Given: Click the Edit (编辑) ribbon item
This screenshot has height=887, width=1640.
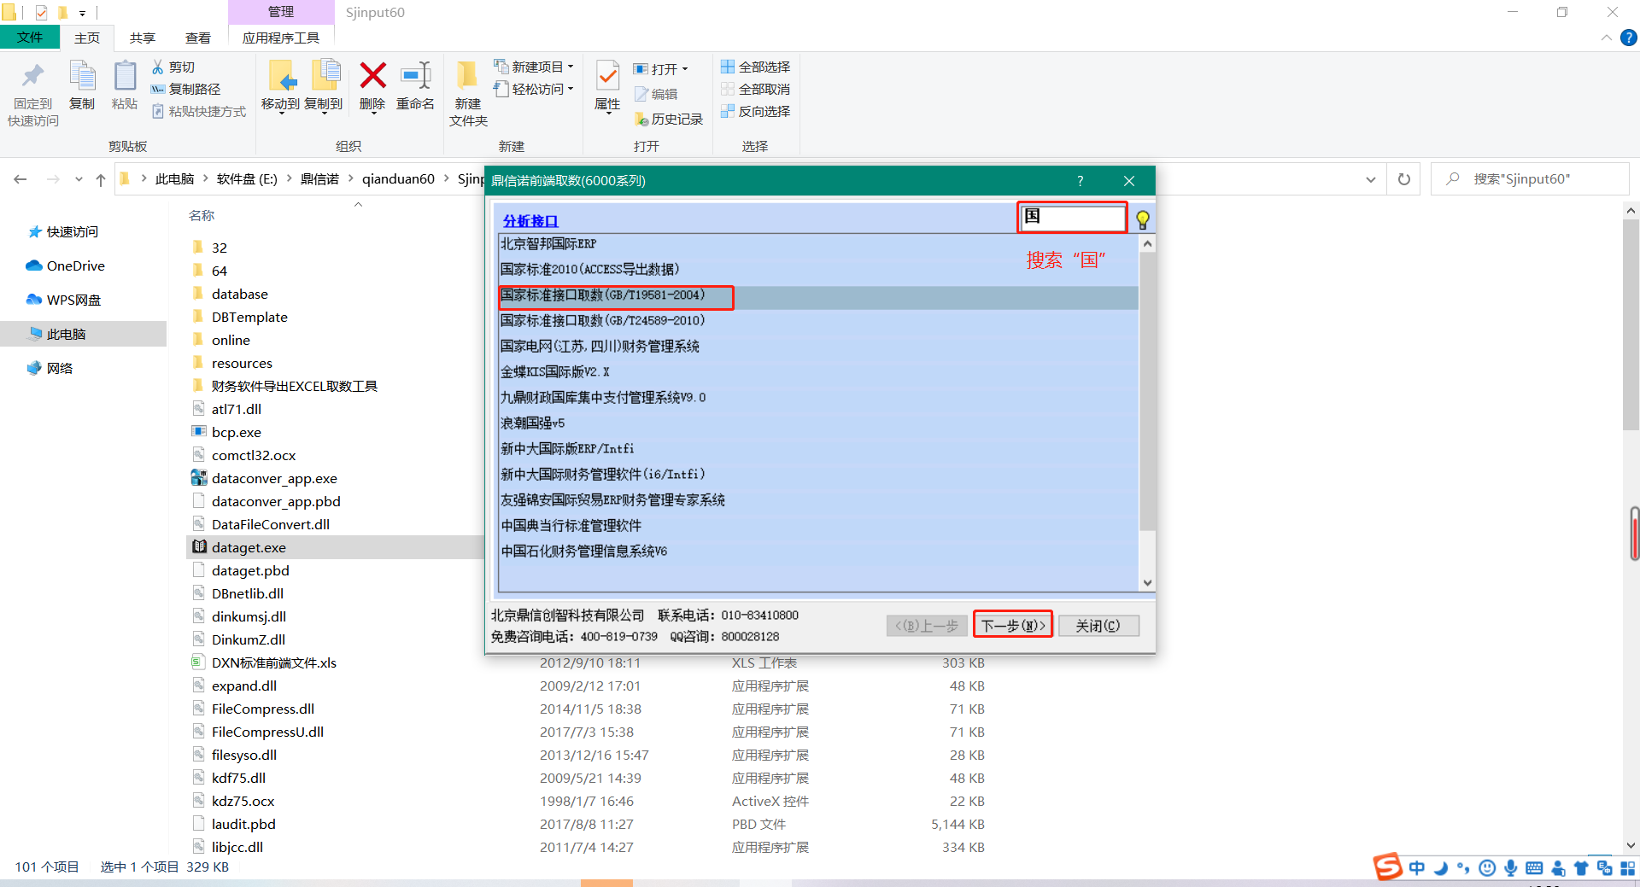Looking at the screenshot, I should 656,94.
